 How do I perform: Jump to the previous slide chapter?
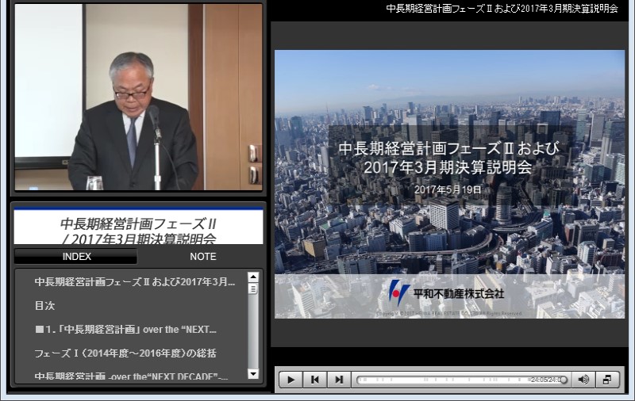[x=314, y=380]
